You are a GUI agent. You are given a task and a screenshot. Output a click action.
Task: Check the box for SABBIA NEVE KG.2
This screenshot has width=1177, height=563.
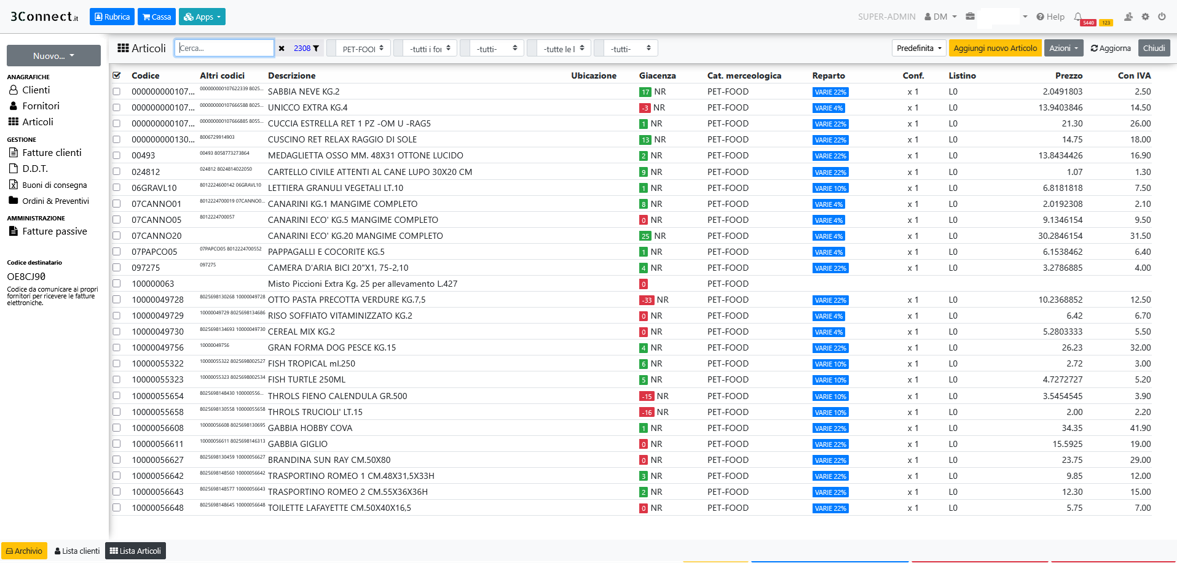coord(117,91)
